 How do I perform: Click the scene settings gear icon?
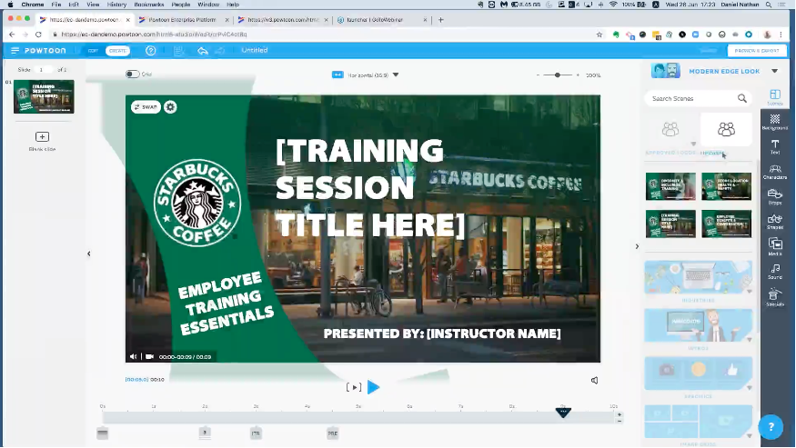tap(170, 107)
